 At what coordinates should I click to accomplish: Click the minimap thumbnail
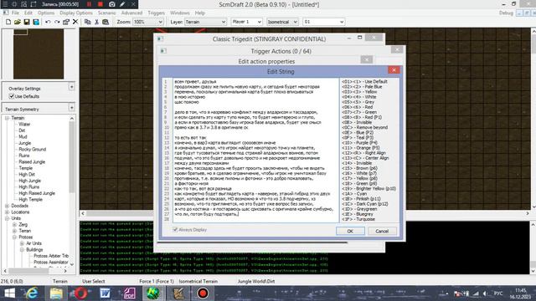point(39,54)
